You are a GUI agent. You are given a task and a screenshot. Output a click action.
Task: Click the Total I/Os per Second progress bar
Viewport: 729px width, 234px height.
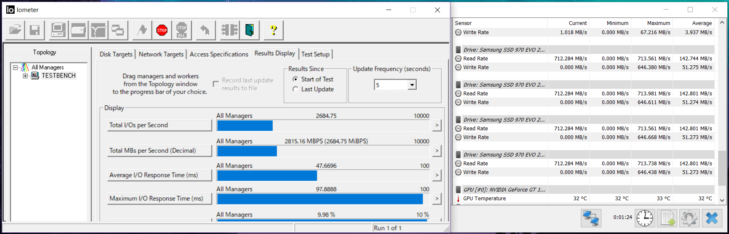(323, 125)
